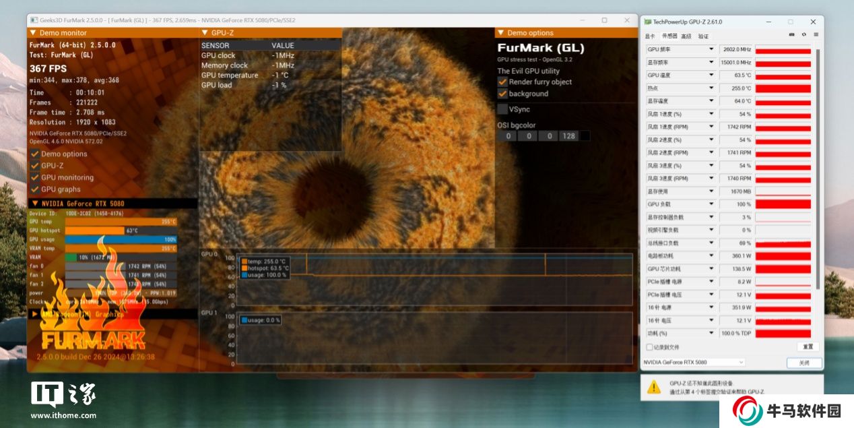Screen dimensions: 854x428
Task: Switch to the 高级 tab
Action: (x=686, y=36)
